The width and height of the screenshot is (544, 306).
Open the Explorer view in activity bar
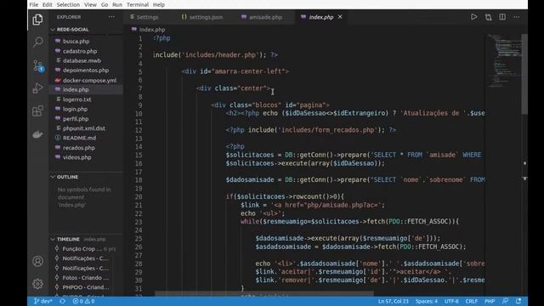click(37, 20)
